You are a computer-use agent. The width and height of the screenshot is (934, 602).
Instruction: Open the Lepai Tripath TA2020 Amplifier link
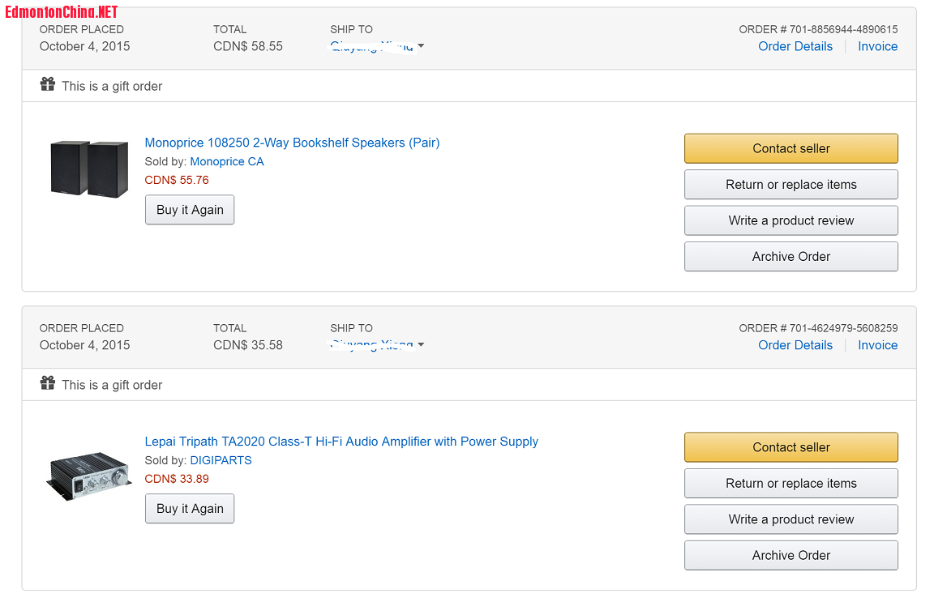(x=341, y=442)
